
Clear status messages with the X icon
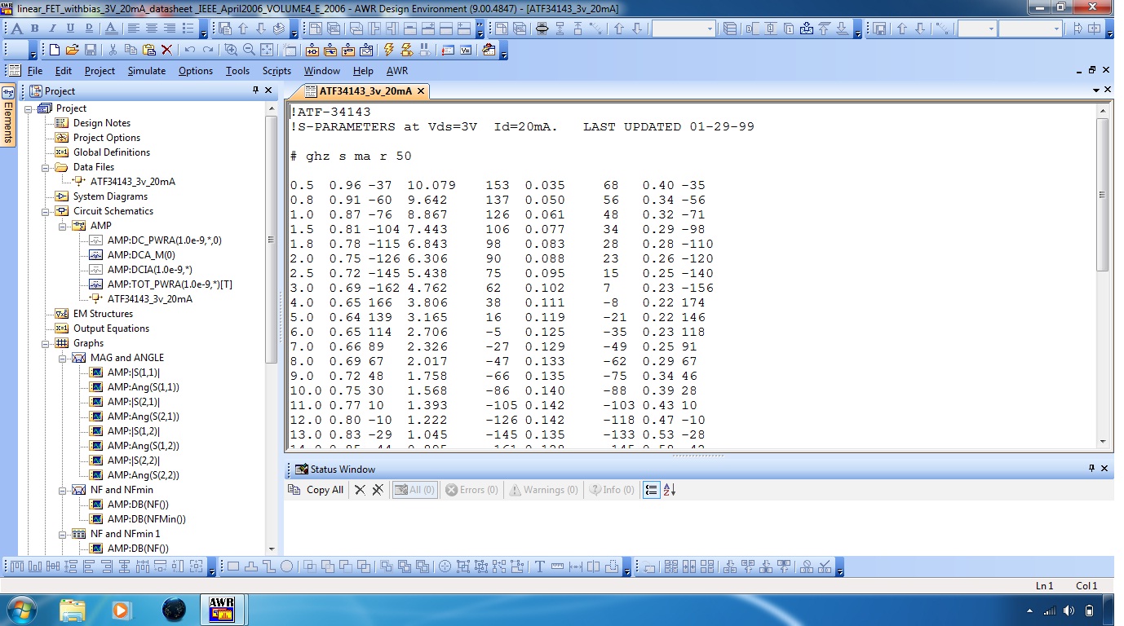(x=360, y=490)
